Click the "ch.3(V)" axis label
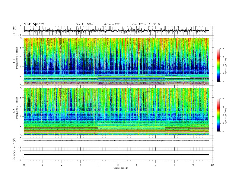Viewport: 239px width, 185px height. 14,143
